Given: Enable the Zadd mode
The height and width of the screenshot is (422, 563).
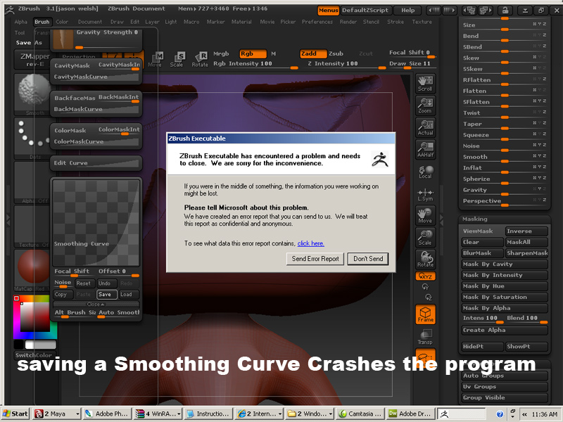Looking at the screenshot, I should click(313, 53).
